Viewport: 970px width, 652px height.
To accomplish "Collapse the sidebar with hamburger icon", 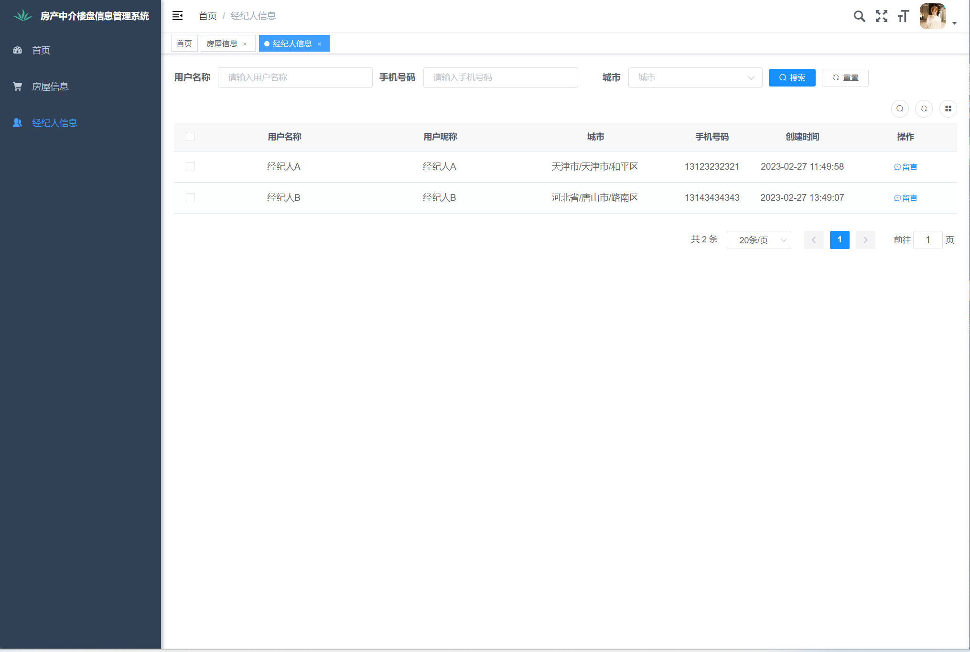I will pyautogui.click(x=177, y=16).
